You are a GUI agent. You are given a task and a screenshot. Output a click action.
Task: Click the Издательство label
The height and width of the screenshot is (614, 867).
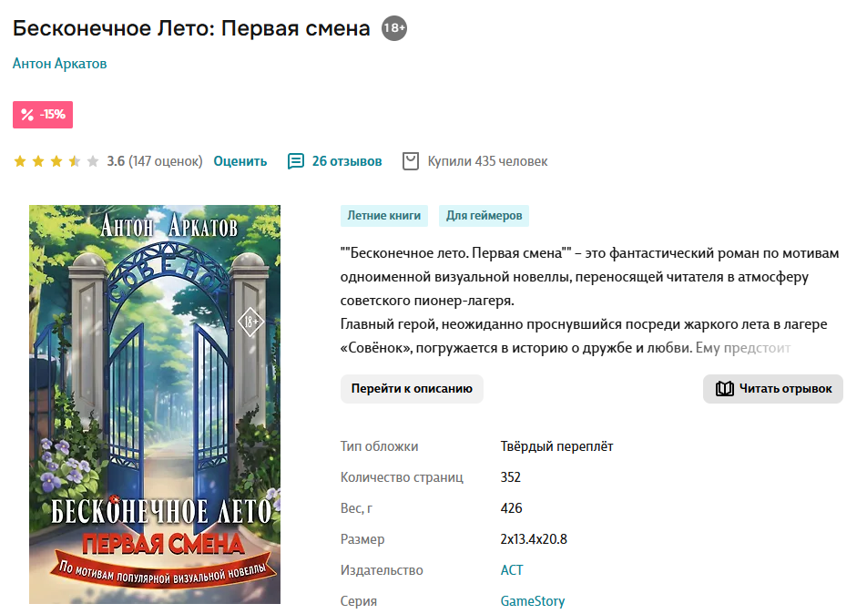(x=382, y=569)
